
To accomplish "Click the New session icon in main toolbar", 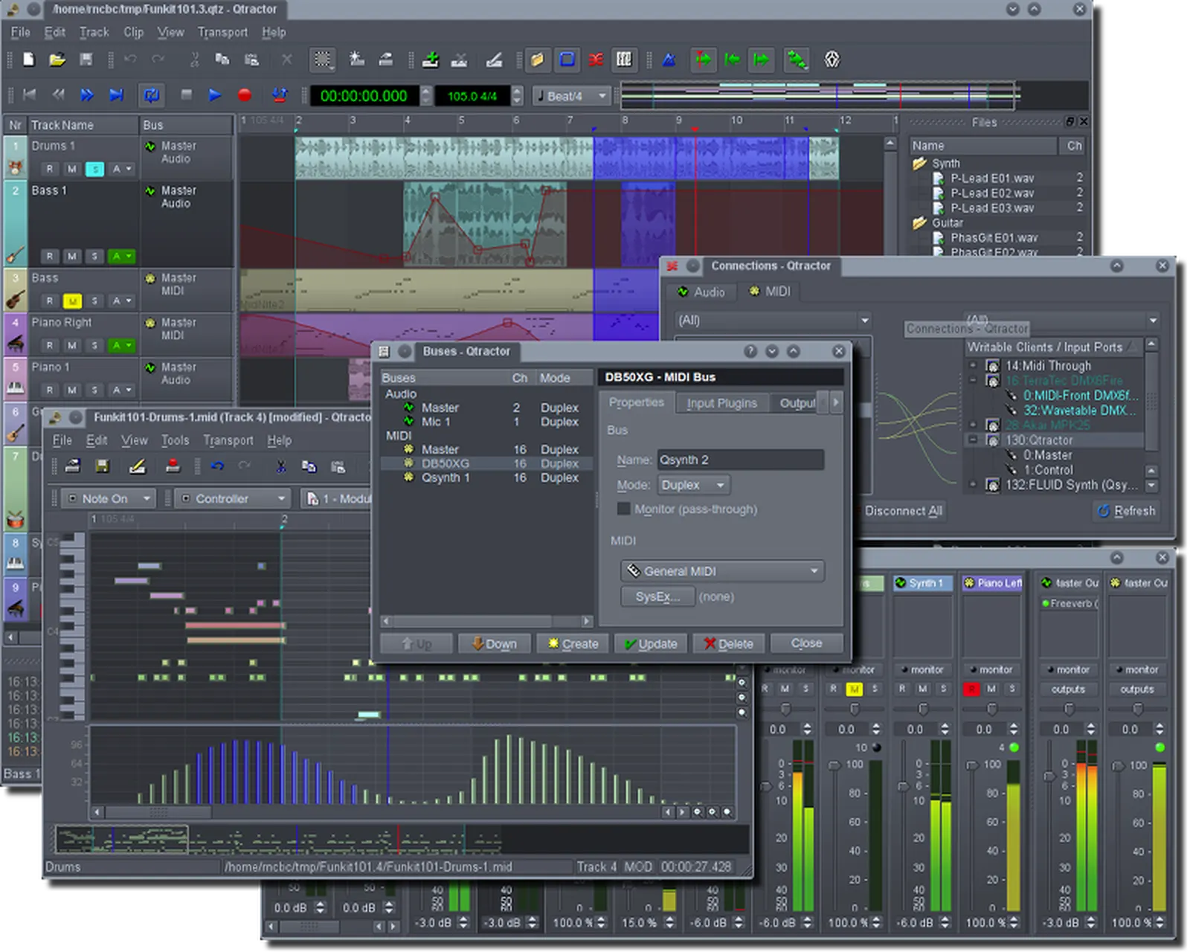I will pyautogui.click(x=28, y=59).
